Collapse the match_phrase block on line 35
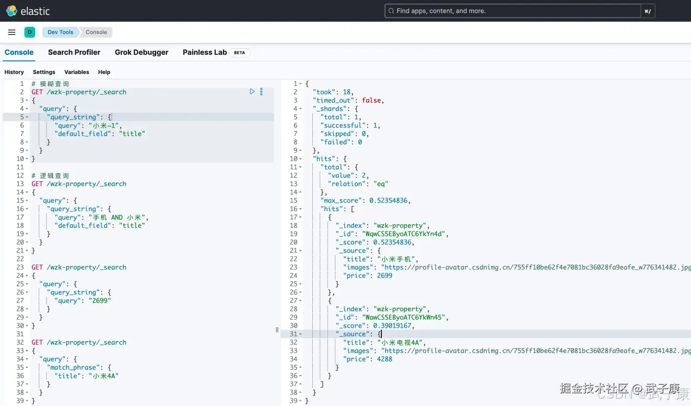 pyautogui.click(x=26, y=367)
